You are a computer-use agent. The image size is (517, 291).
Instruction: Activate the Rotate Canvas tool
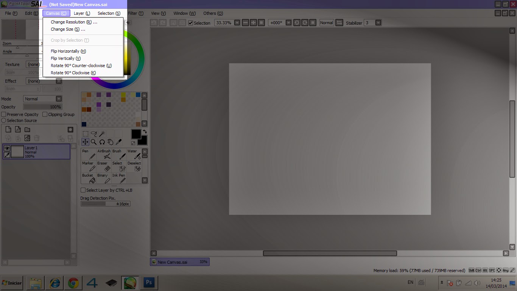coord(102,142)
